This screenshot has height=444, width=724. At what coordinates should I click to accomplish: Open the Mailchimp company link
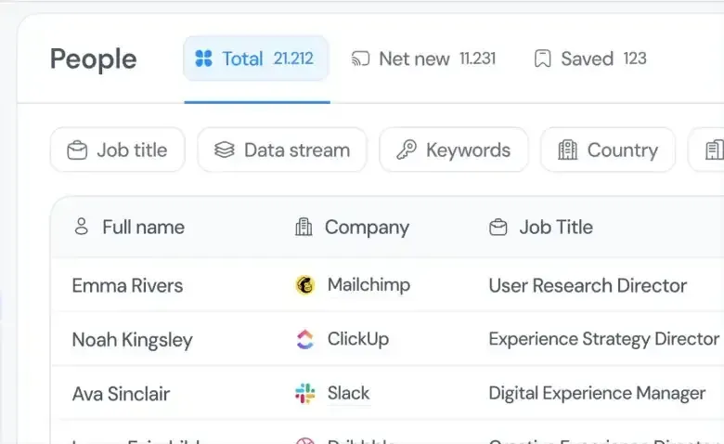[x=368, y=285]
